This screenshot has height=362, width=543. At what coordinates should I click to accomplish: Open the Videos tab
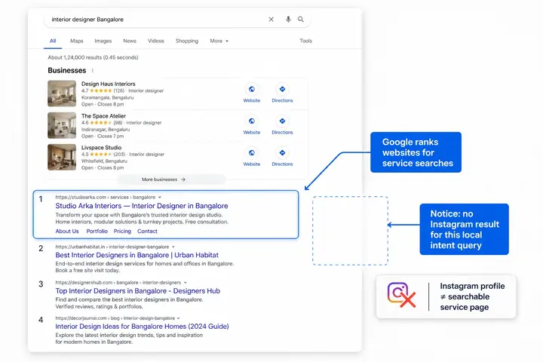156,41
